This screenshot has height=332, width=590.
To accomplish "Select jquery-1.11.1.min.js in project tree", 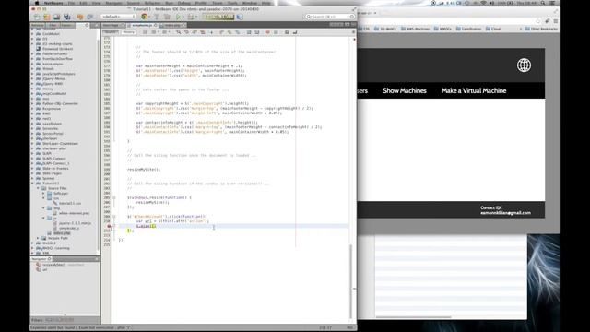I will [75, 223].
